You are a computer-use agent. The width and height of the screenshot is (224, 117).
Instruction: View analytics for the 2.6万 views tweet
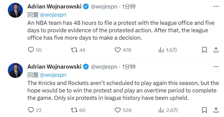click(161, 110)
